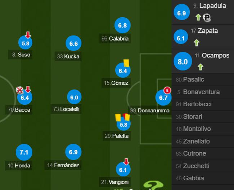Click Lapadula's 6.9 rating square
The width and height of the screenshot is (234, 190).
[181, 13]
